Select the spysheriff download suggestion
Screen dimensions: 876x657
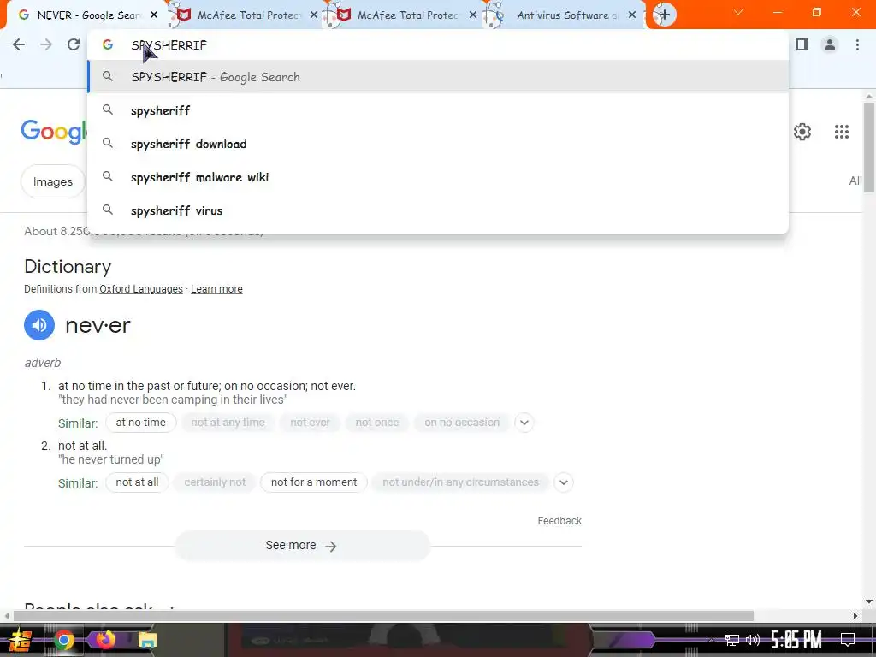point(438,144)
